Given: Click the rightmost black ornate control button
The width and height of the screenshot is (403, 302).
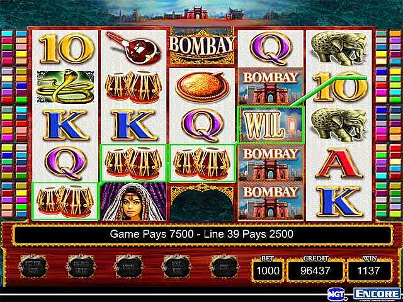Looking at the screenshot, I should tap(224, 267).
